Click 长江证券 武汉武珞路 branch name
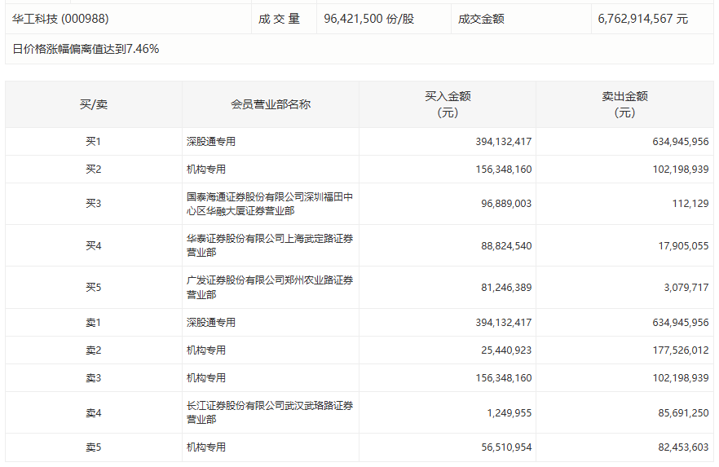This screenshot has width=719, height=467. 270,412
